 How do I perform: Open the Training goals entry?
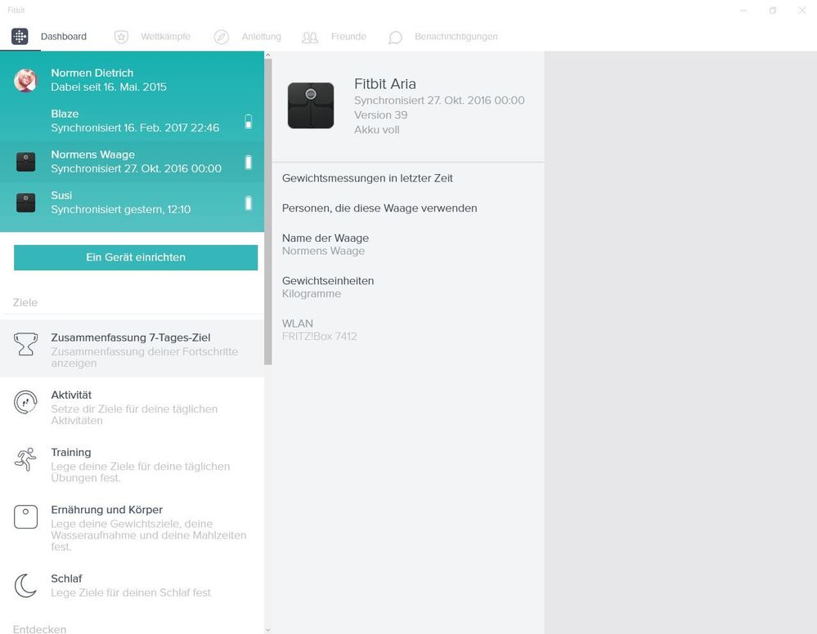click(132, 464)
